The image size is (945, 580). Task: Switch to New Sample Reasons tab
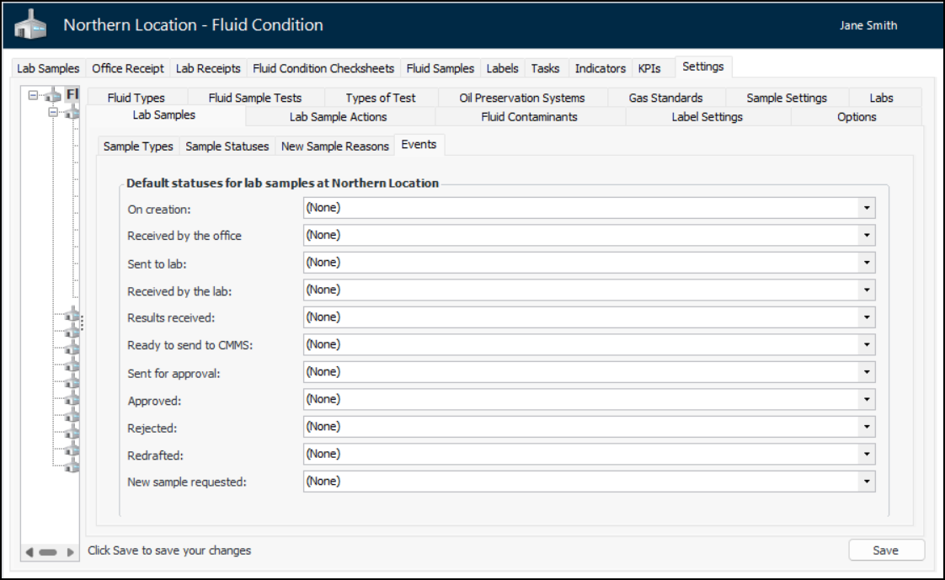[335, 146]
